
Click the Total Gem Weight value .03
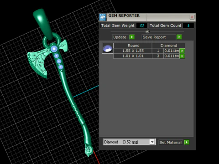142,26
